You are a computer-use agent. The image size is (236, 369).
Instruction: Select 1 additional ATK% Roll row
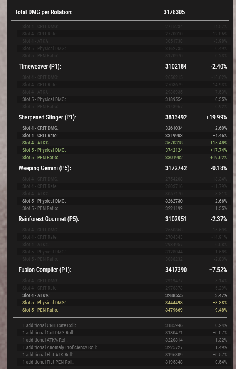[x=124, y=340]
